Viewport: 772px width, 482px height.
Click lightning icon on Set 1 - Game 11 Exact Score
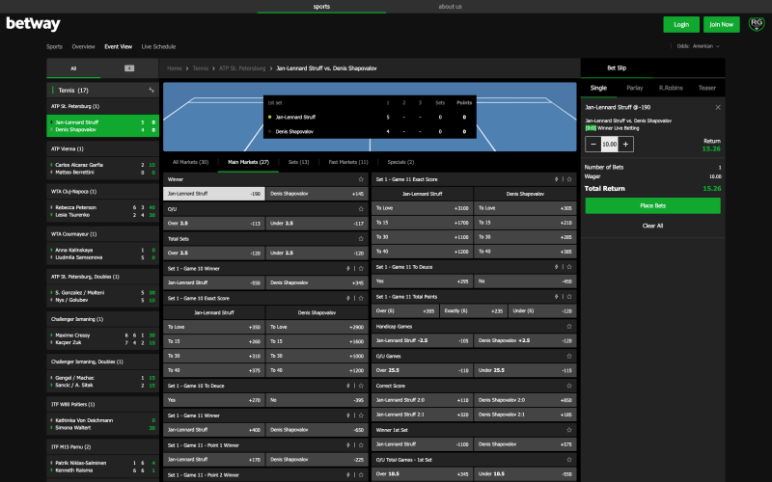point(557,179)
